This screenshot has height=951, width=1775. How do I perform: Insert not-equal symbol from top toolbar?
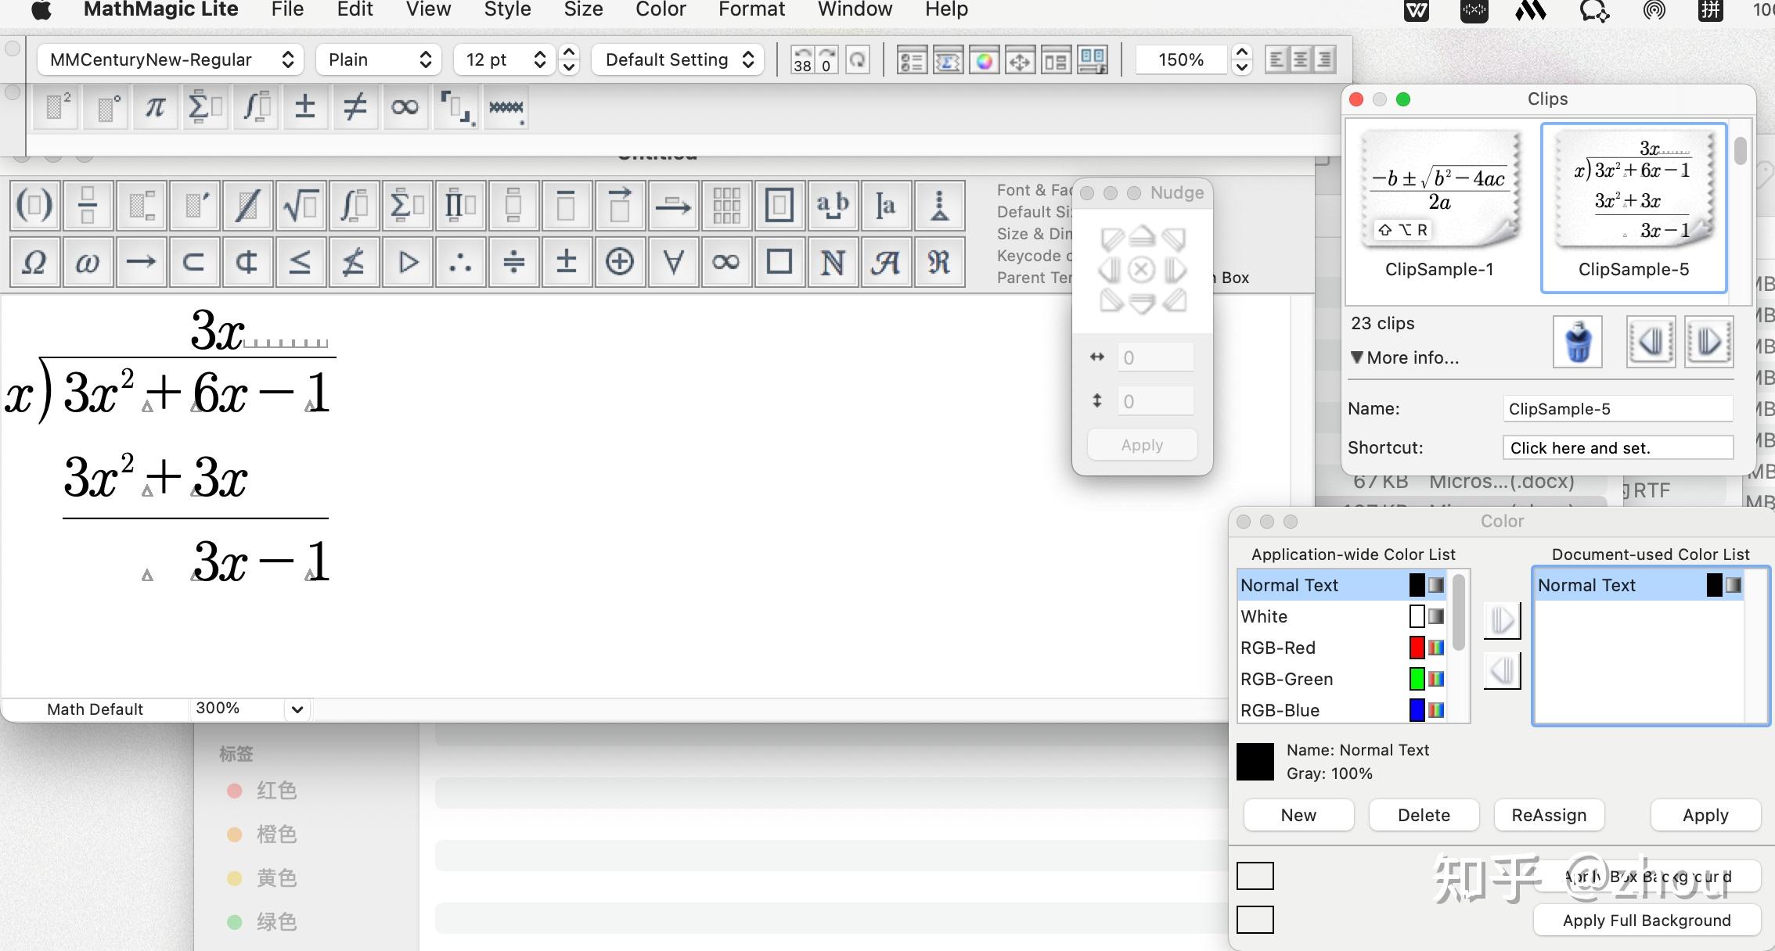coord(355,107)
